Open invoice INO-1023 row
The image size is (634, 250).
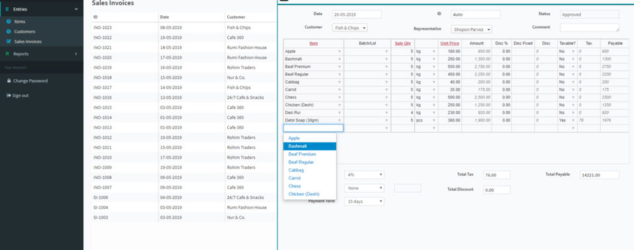[184, 28]
